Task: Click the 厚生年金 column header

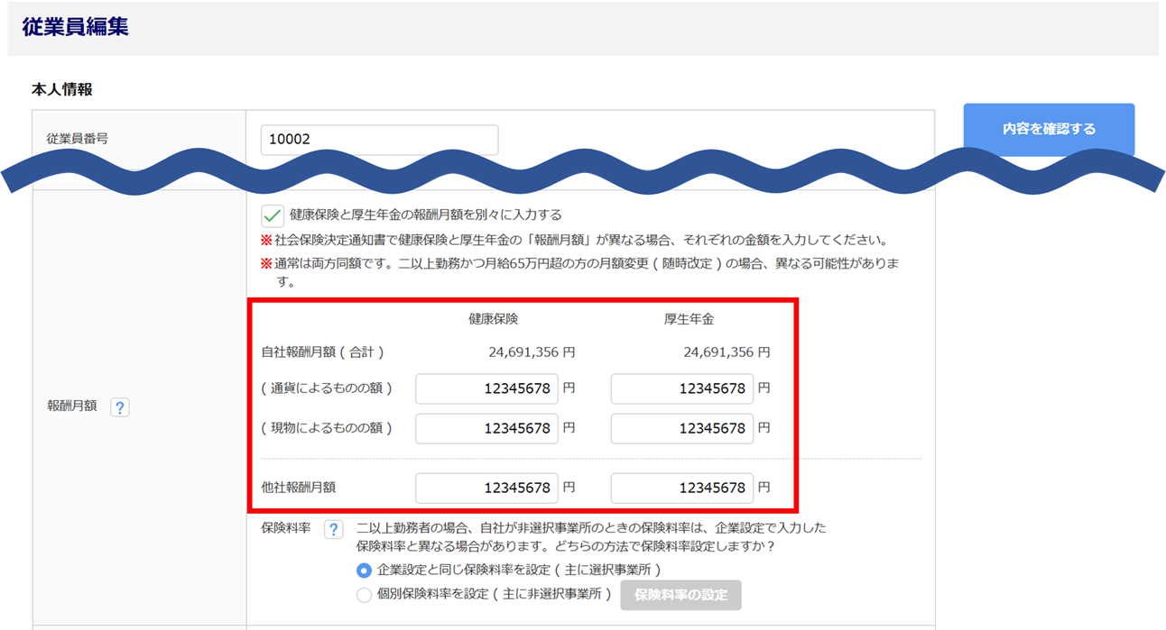Action: [689, 319]
